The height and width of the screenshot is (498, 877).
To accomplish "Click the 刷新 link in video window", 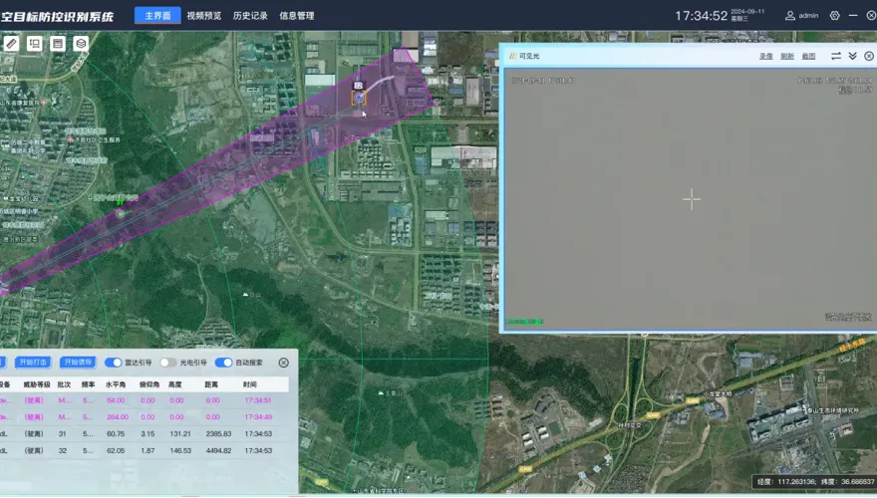I will pyautogui.click(x=787, y=56).
